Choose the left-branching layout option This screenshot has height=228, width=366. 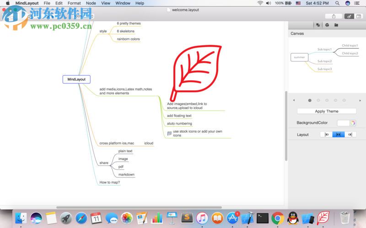[x=326, y=135]
